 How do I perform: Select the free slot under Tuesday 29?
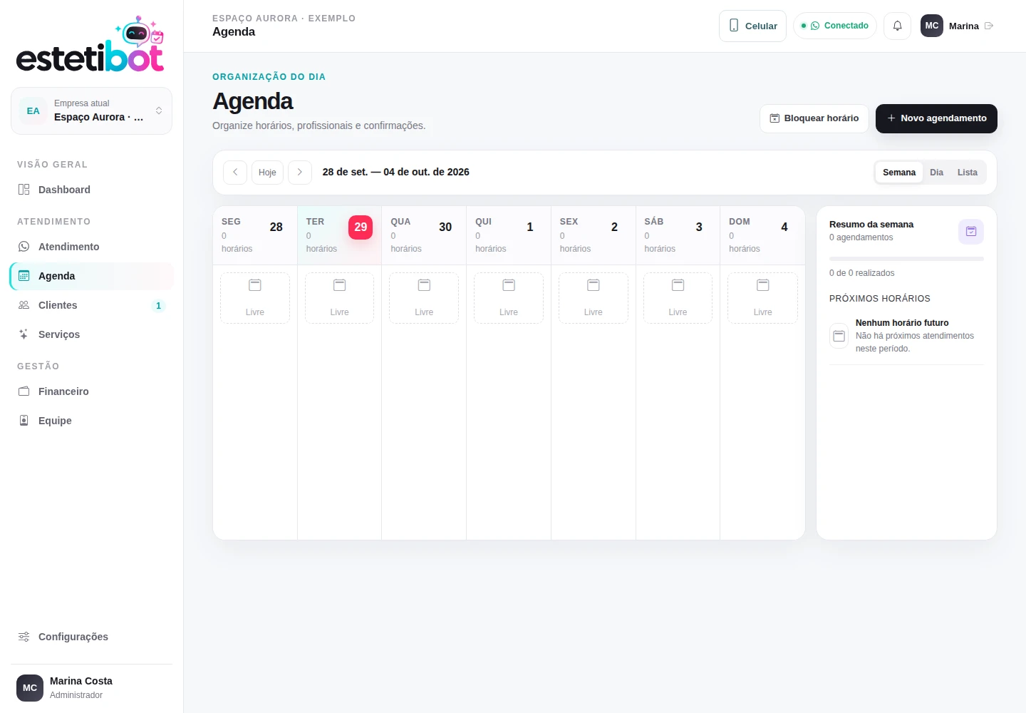(340, 298)
